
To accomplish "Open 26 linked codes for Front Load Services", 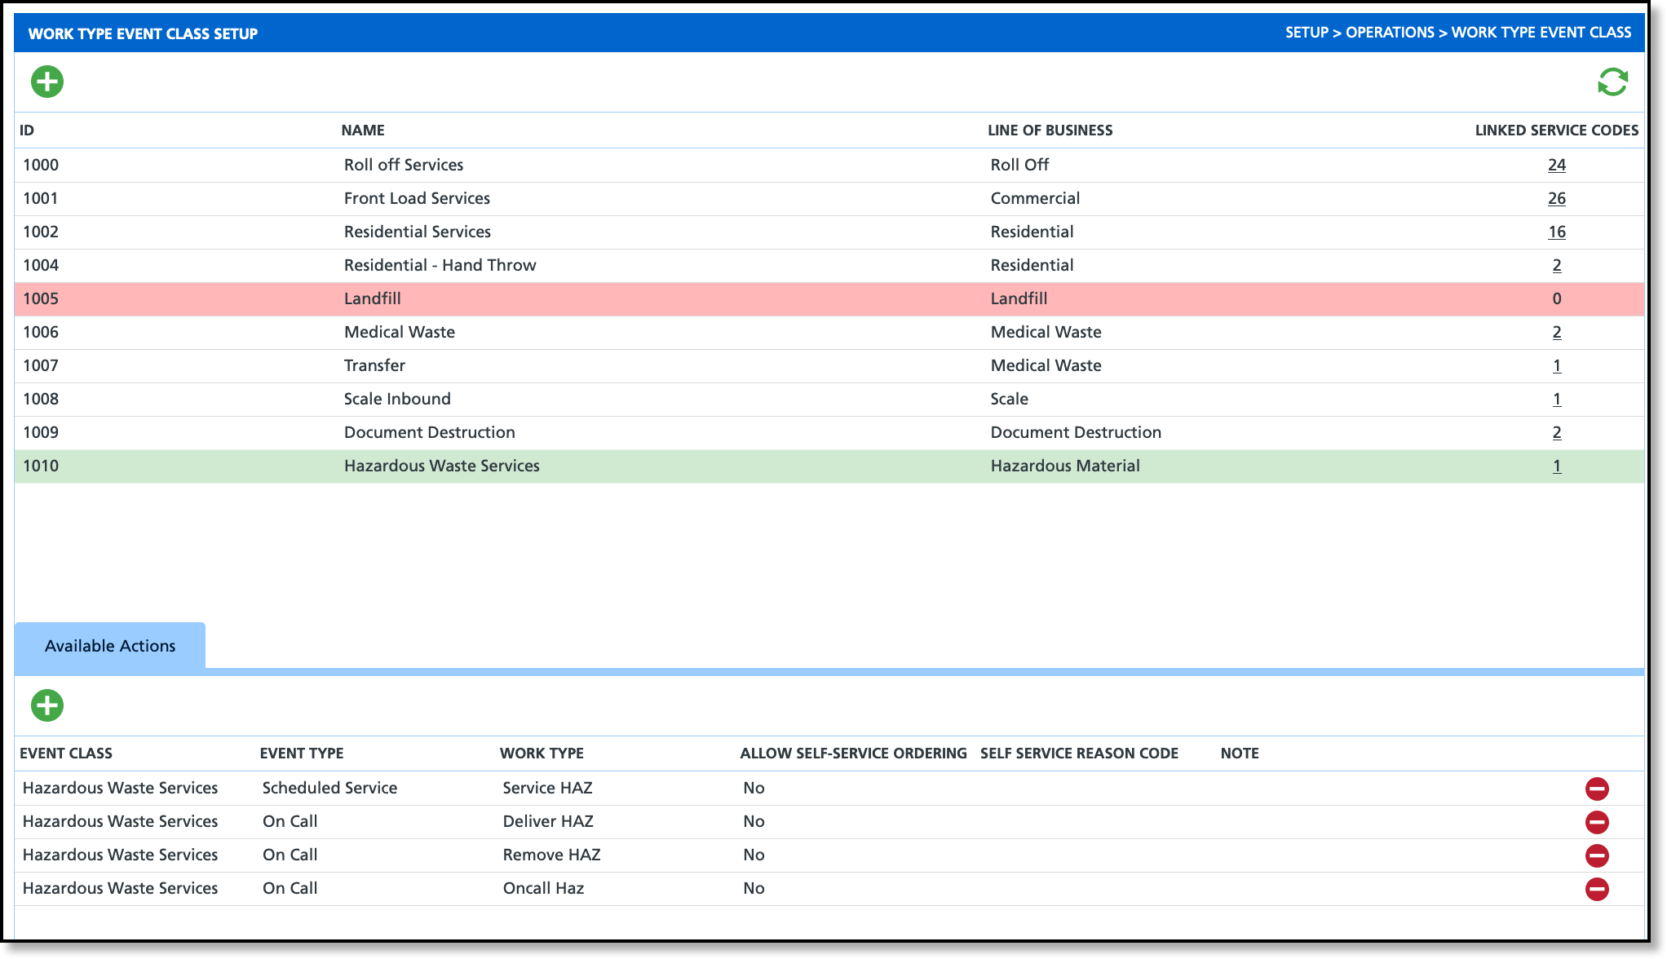I will click(1556, 198).
